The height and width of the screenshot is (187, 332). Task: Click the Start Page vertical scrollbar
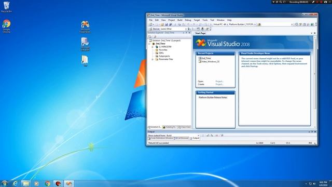(315, 82)
